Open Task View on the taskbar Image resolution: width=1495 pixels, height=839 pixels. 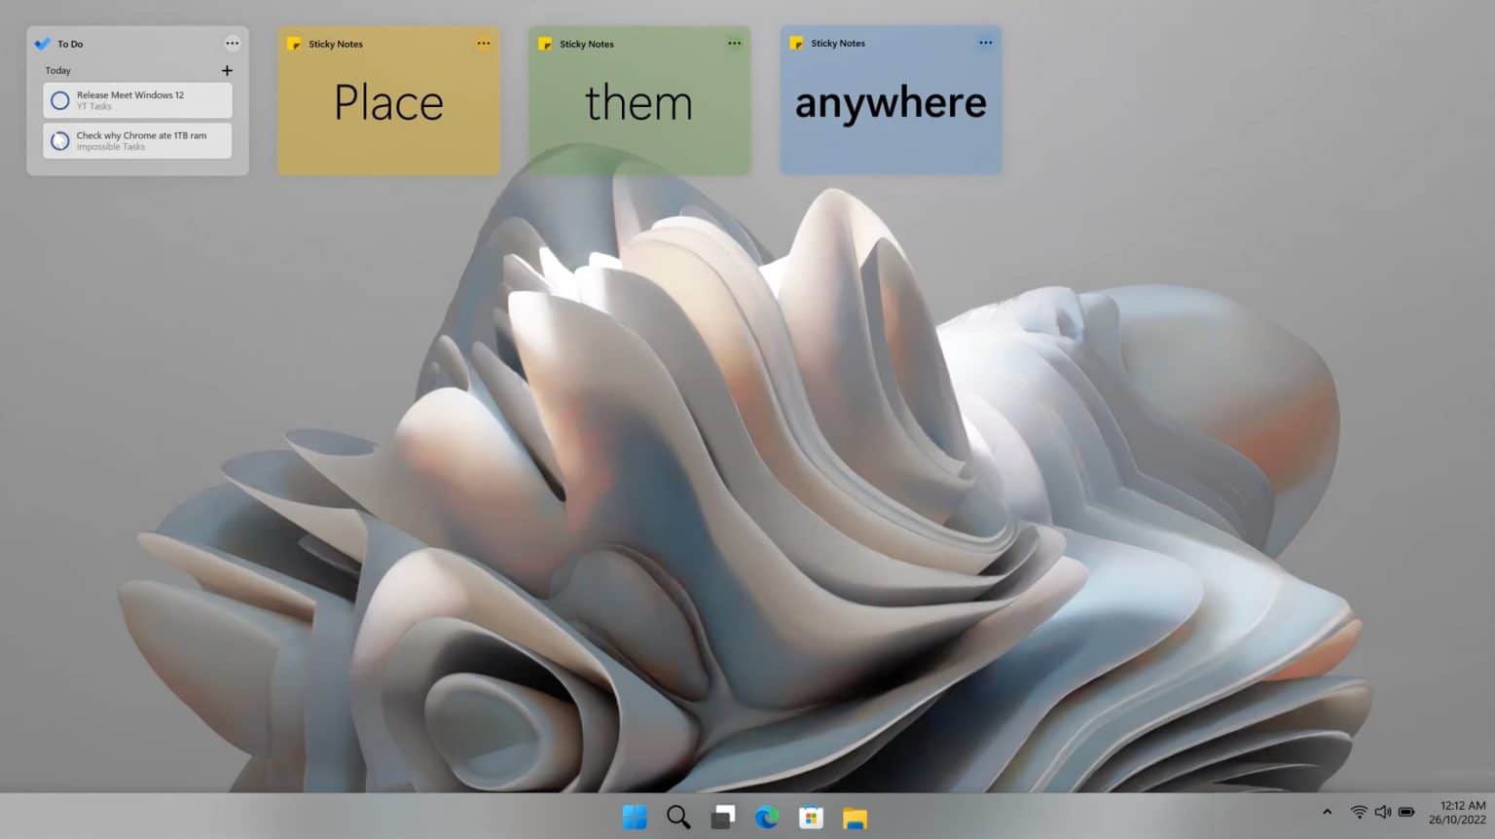click(x=723, y=818)
